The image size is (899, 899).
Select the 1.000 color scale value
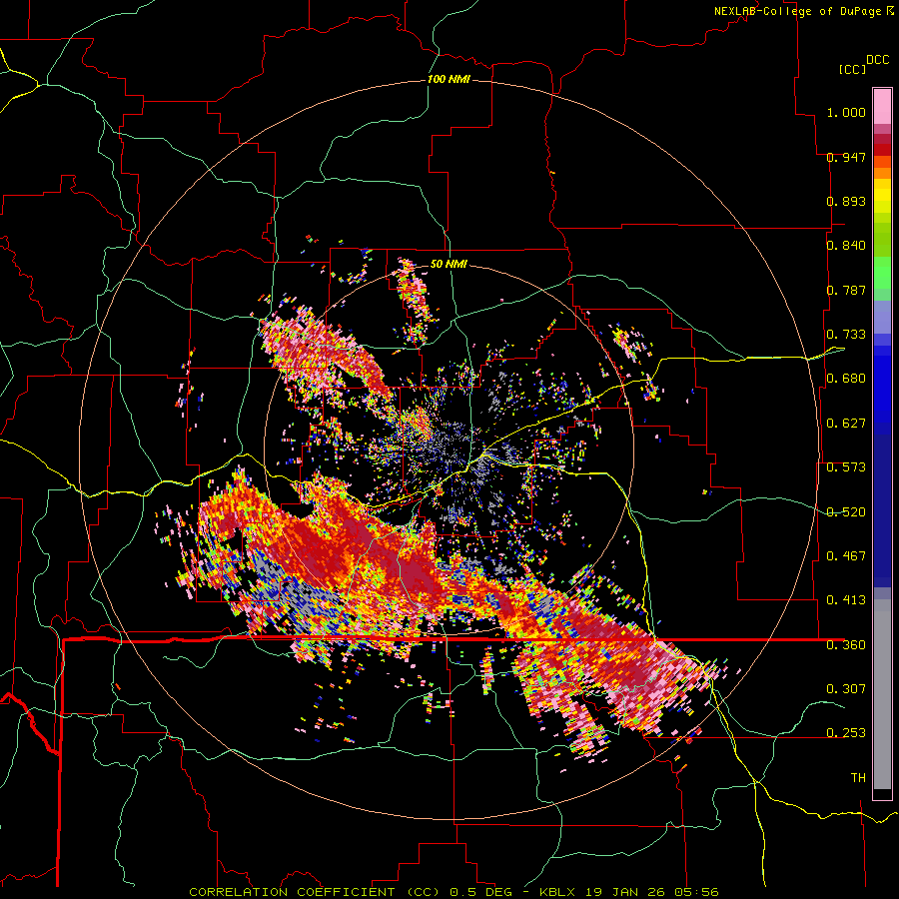pyautogui.click(x=846, y=112)
